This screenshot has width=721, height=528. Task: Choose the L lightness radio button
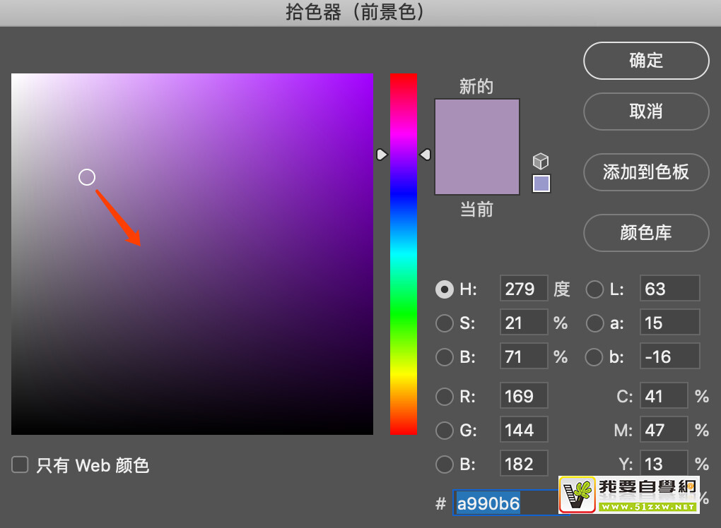click(x=595, y=289)
